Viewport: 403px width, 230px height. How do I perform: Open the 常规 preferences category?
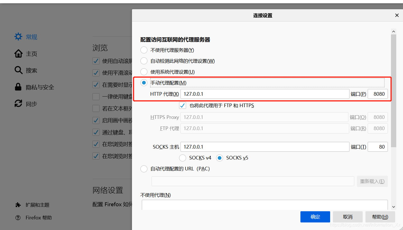point(31,37)
